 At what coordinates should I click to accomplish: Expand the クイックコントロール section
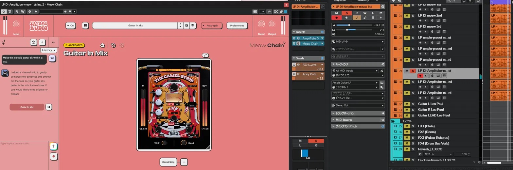pos(358,126)
